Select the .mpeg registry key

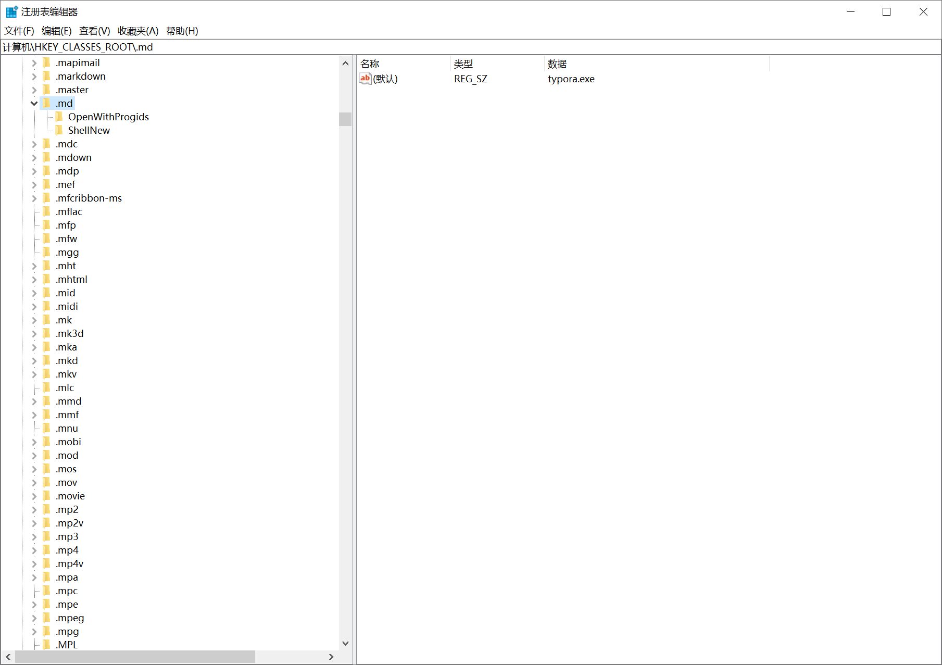point(68,618)
